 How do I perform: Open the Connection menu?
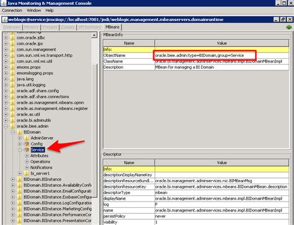coord(12,11)
